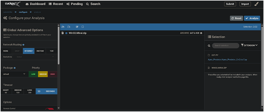Set priority to Low

[x=33, y=74]
